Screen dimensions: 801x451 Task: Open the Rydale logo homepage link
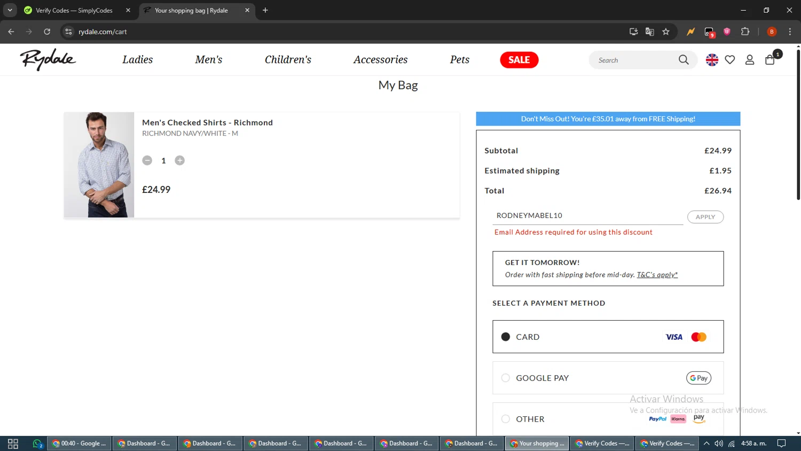coord(48,59)
